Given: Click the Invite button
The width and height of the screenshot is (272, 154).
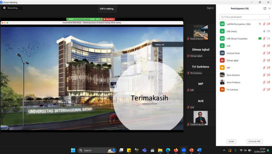Looking at the screenshot, I should coord(231,141).
